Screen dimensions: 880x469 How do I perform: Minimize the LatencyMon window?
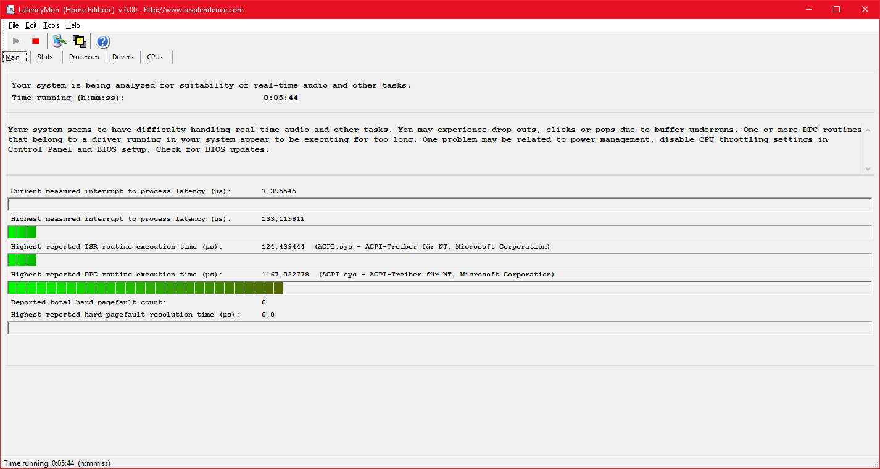808,9
